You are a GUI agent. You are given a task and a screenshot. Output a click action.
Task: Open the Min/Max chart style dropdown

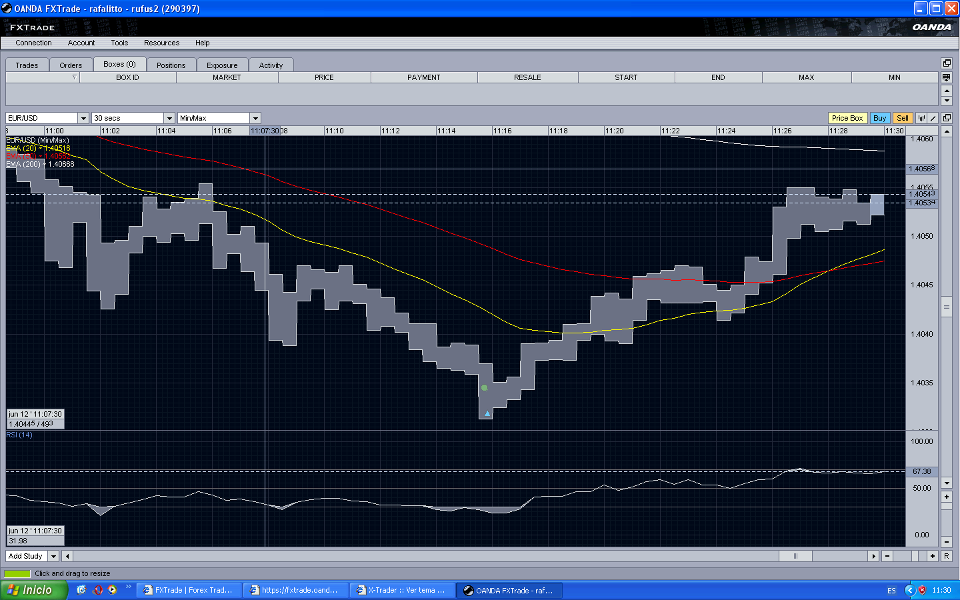pyautogui.click(x=255, y=118)
